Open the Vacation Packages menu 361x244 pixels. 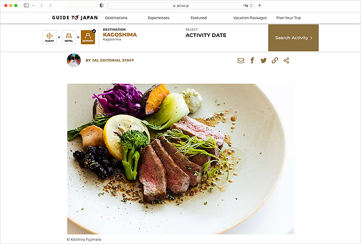[x=250, y=18]
